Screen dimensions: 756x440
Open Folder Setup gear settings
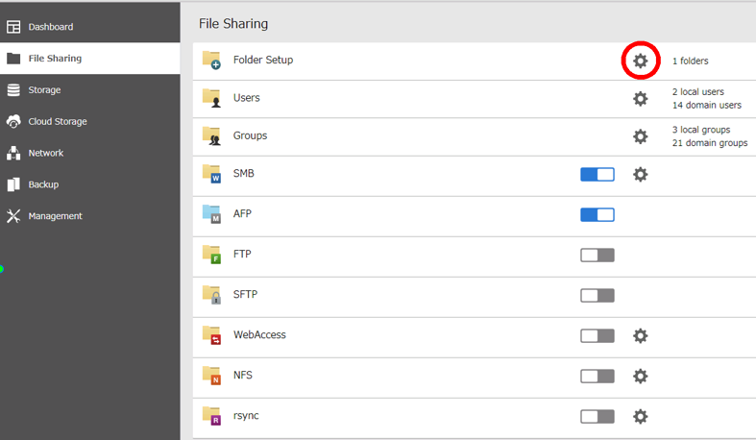(641, 61)
